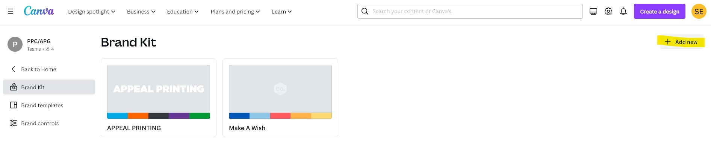Open the hamburger main menu
The image size is (711, 153).
tap(11, 11)
